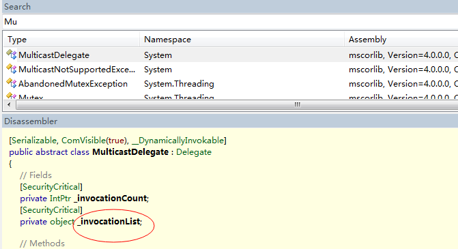Open SecurityCritical attribute above _invocationCount
The image size is (458, 249).
(x=51, y=187)
